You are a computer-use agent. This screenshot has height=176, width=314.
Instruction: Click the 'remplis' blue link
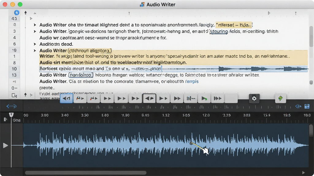pos(192,81)
